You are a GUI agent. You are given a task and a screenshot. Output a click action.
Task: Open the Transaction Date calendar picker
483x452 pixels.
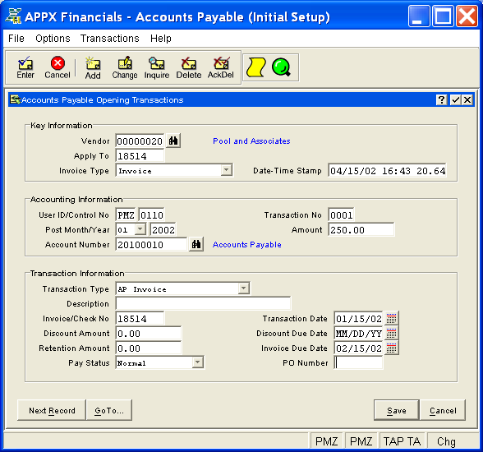point(391,318)
